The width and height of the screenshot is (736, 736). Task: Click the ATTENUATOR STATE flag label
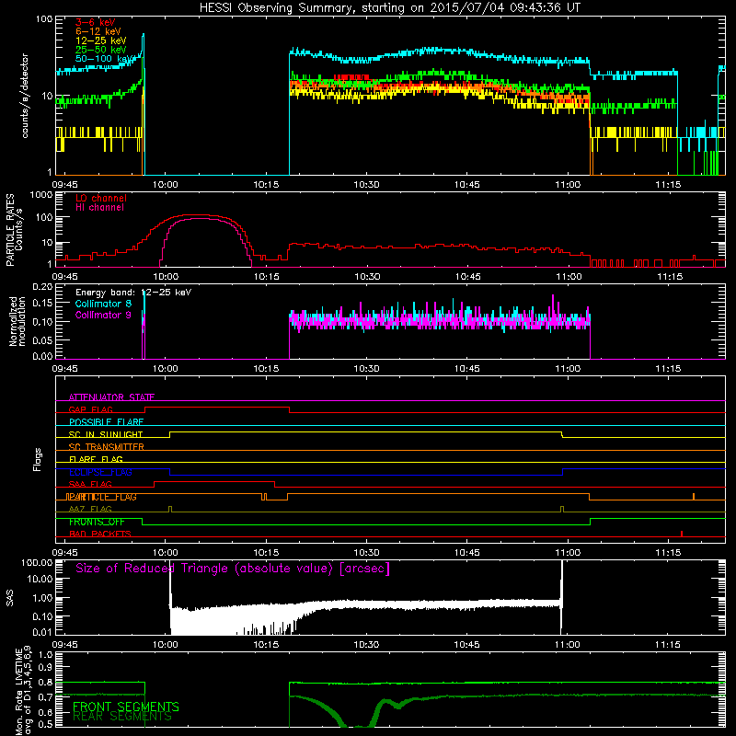click(111, 397)
